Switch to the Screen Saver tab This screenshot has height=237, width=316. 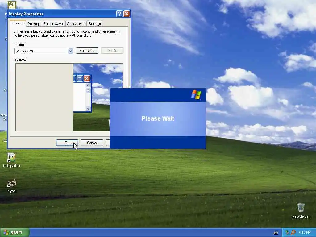point(54,24)
